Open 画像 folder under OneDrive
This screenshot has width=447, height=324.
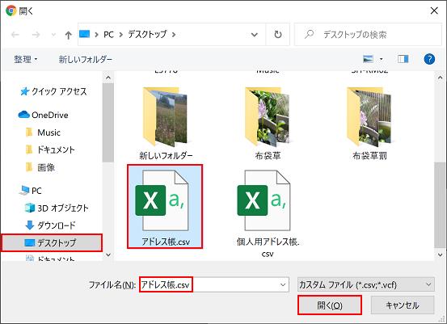click(x=40, y=167)
